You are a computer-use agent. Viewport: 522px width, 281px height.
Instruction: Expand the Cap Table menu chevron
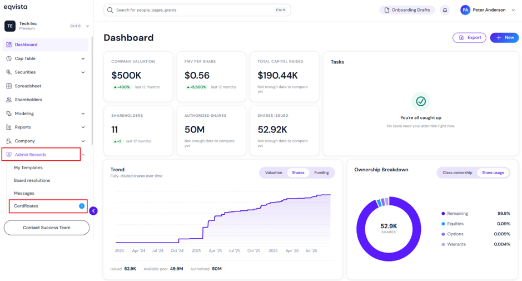[83, 58]
